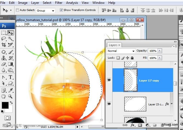Expand the Opacity slider arrow

point(160,51)
